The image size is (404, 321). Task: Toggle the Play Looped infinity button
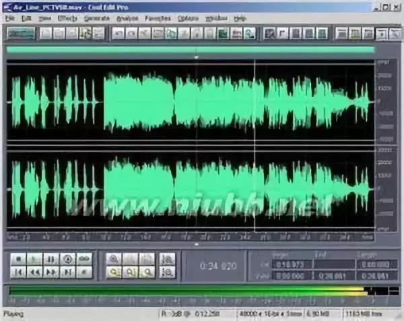(84, 258)
